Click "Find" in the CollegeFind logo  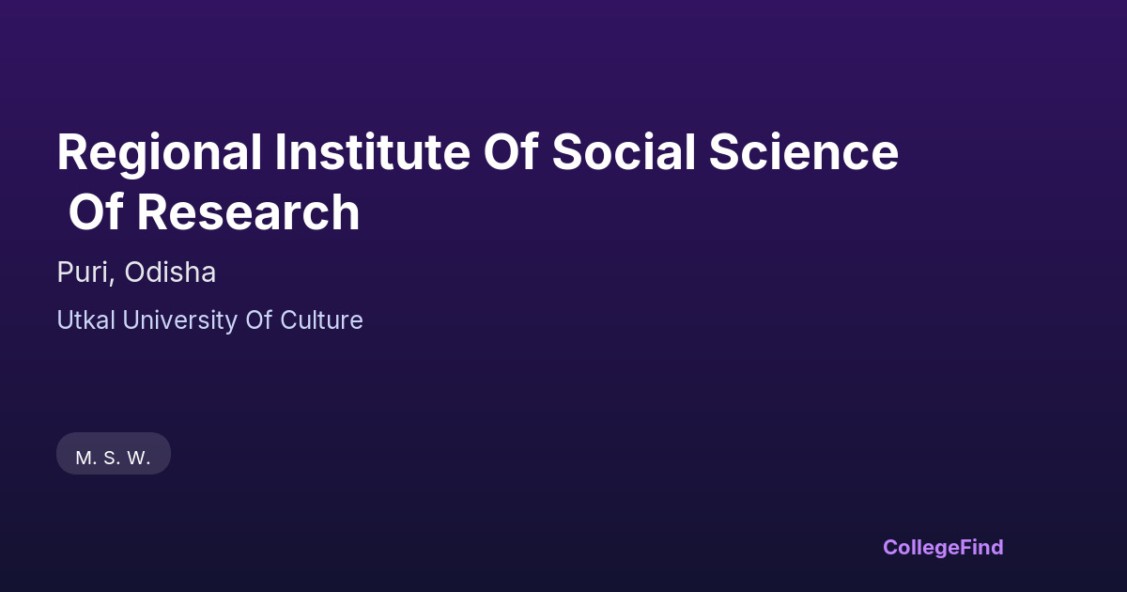pos(981,547)
